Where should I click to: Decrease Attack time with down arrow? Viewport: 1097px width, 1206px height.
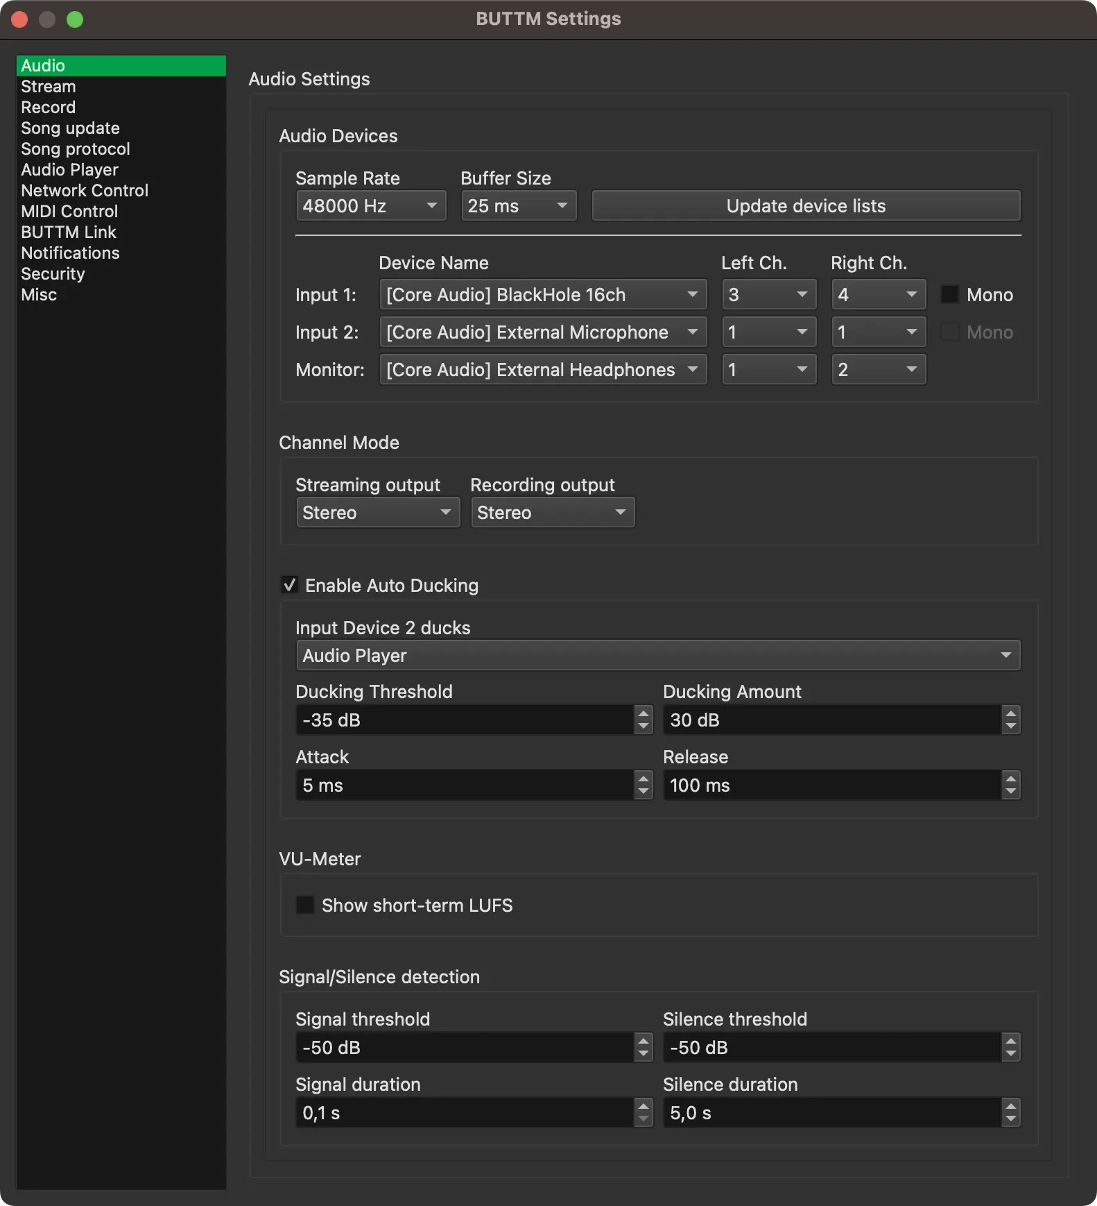coord(643,792)
